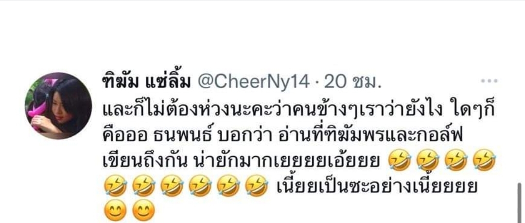525x223 pixels.
Task: Open the three-dot more options menu
Action: (489, 81)
